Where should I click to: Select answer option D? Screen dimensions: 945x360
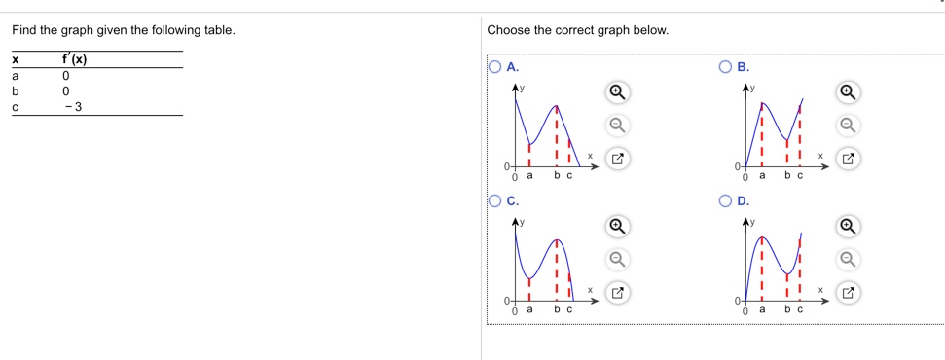click(x=726, y=200)
